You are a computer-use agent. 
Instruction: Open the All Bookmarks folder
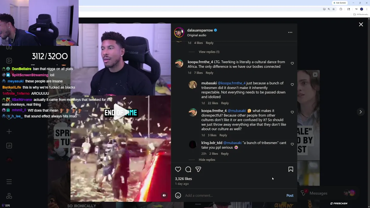click(x=361, y=14)
